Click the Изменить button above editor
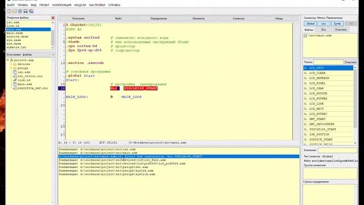This screenshot has height=205, width=364. 198,18
